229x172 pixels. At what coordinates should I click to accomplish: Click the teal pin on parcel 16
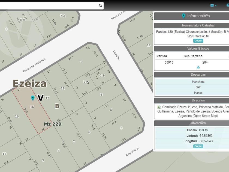point(33,98)
